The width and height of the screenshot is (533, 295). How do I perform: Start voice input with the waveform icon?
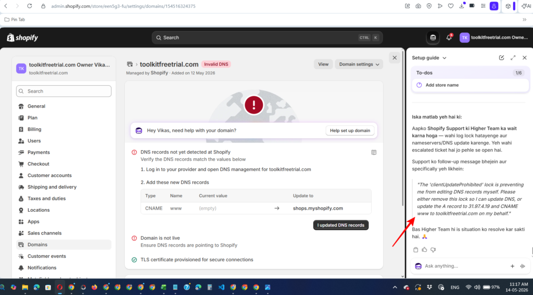(523, 266)
